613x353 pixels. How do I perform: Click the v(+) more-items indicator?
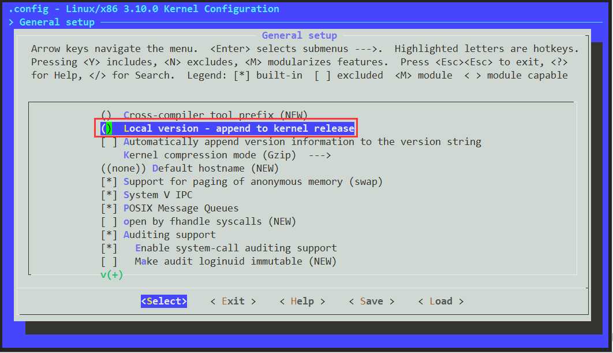[112, 275]
